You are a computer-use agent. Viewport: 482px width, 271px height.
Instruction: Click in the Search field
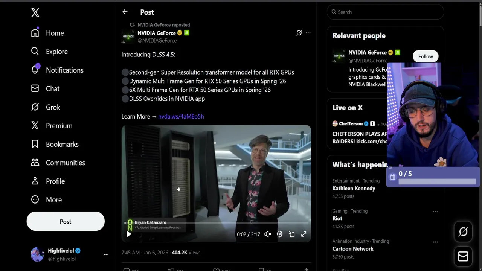pyautogui.click(x=386, y=12)
